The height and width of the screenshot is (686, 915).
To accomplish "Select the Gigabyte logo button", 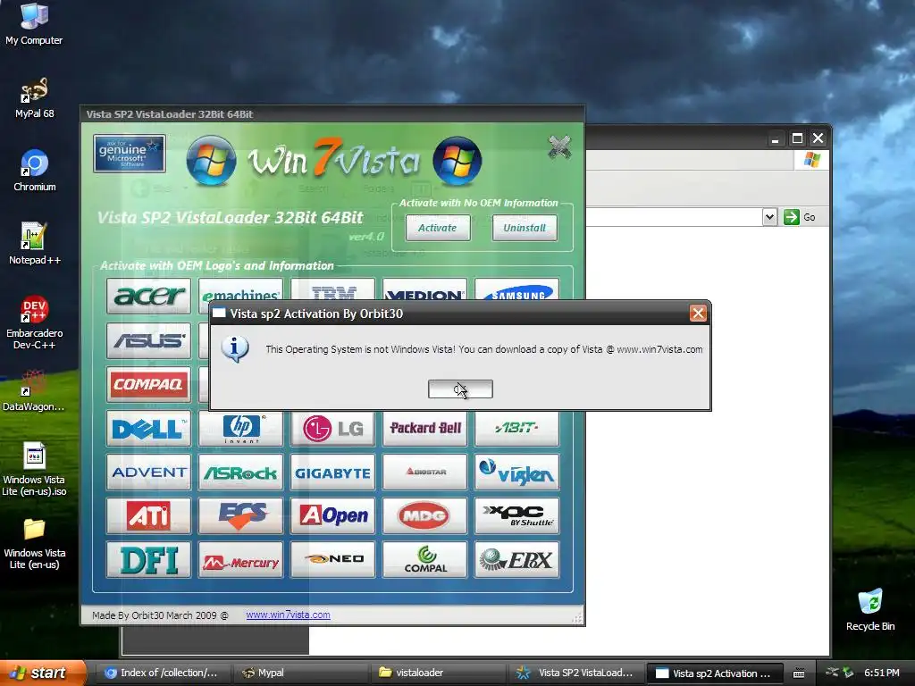I will (x=333, y=472).
